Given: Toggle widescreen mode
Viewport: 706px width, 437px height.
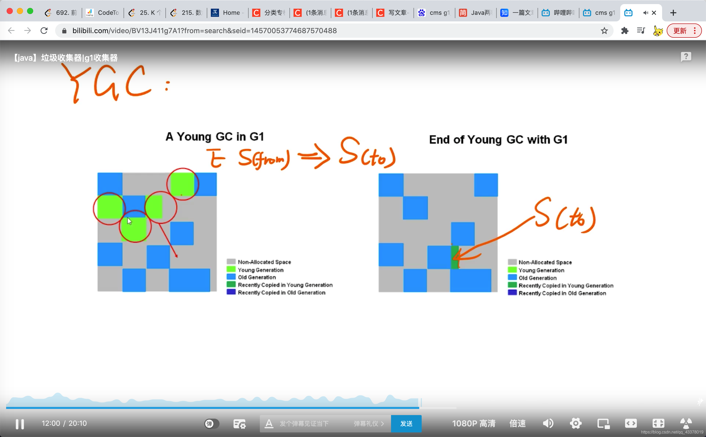Looking at the screenshot, I should click(631, 424).
